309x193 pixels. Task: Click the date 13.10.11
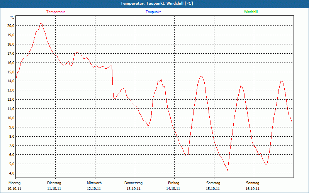click(x=133, y=189)
